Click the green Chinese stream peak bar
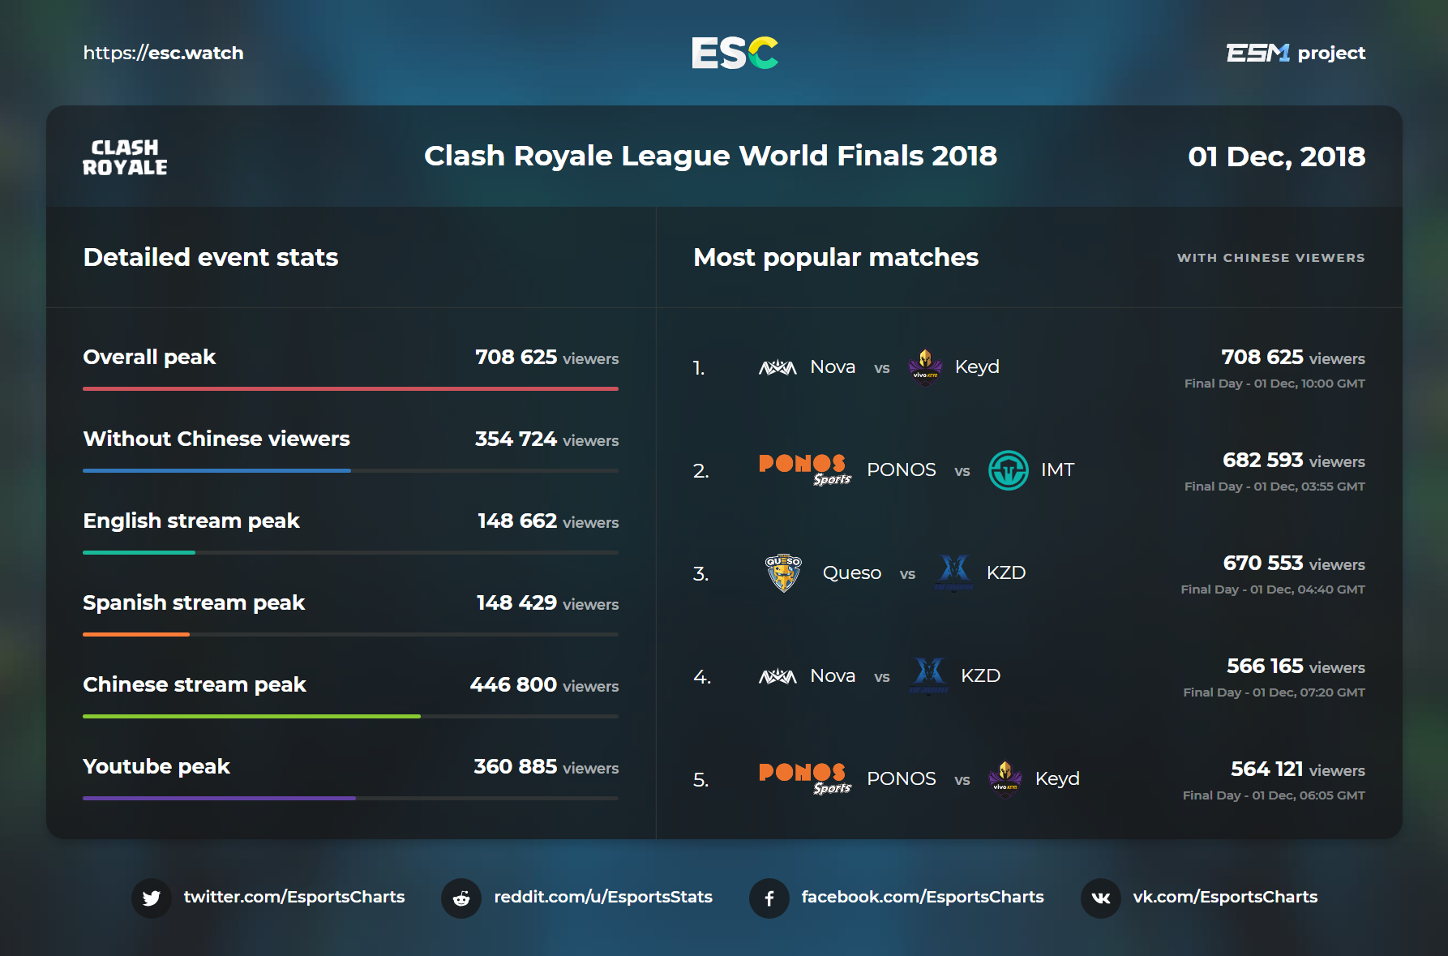Viewport: 1448px width, 956px height. click(251, 716)
